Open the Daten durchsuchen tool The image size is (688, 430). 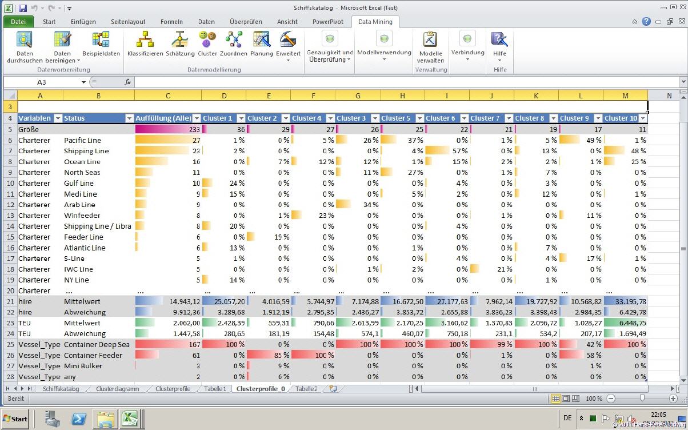(x=25, y=46)
